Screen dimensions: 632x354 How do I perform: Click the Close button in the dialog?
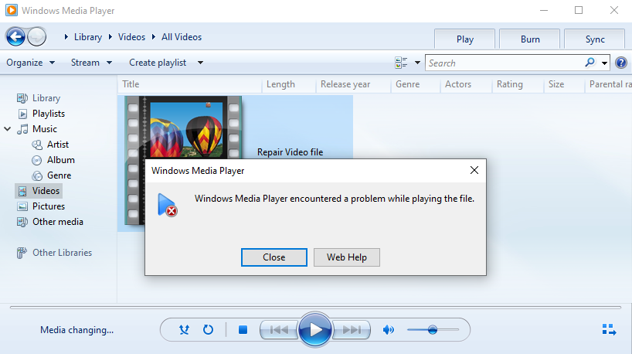(274, 257)
